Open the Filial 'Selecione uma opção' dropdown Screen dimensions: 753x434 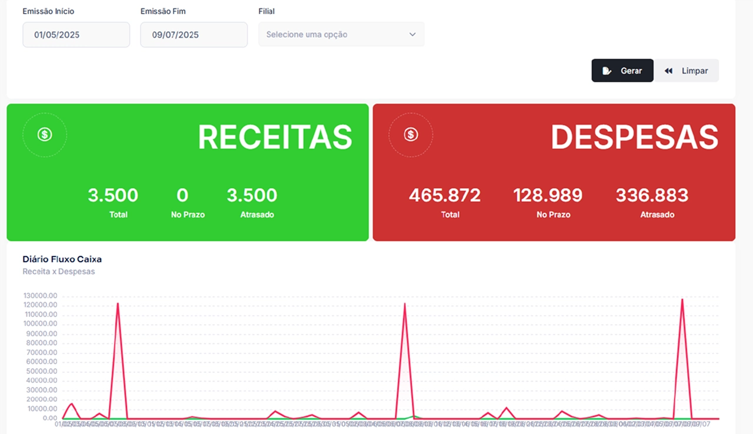tap(335, 35)
